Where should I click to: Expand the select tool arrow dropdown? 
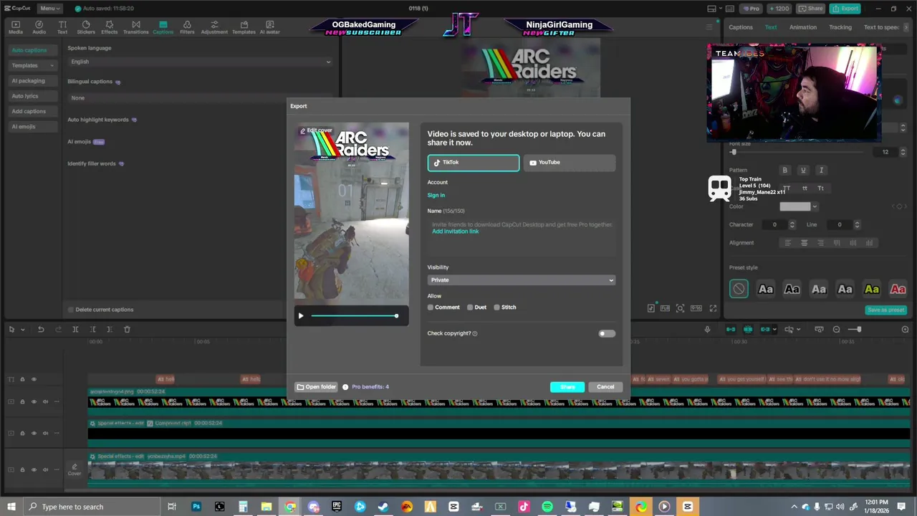pyautogui.click(x=22, y=329)
